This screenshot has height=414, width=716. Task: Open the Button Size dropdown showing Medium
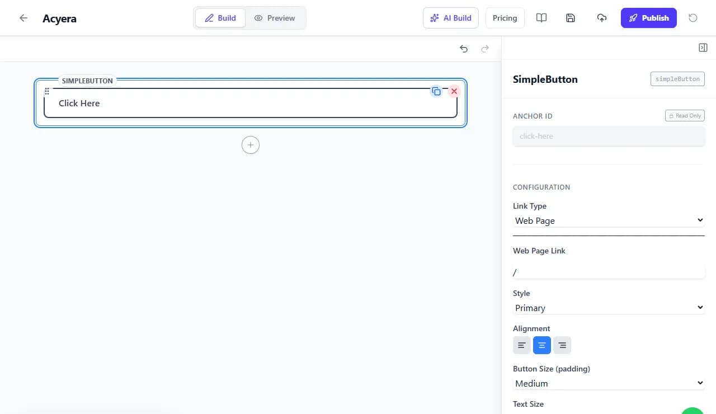click(x=609, y=383)
